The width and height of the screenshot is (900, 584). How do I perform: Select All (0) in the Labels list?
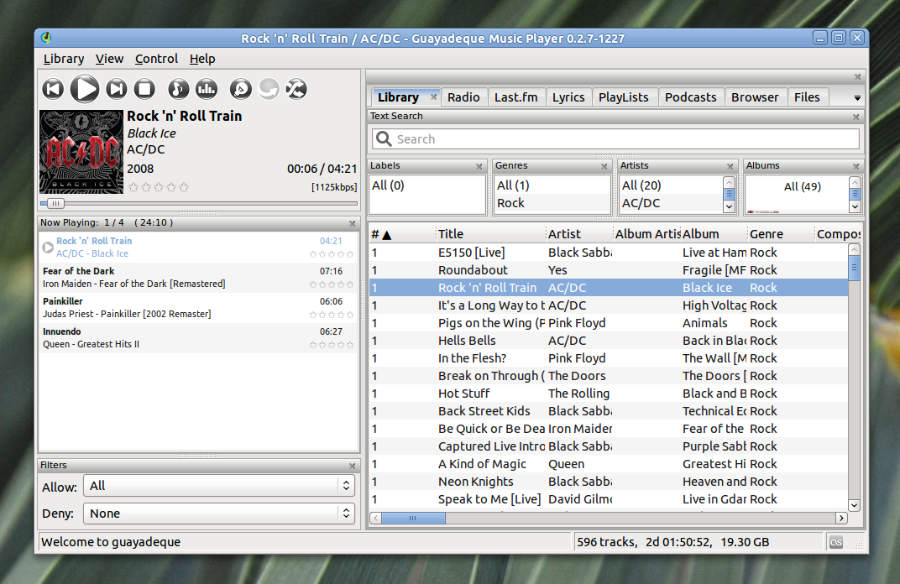tap(427, 185)
